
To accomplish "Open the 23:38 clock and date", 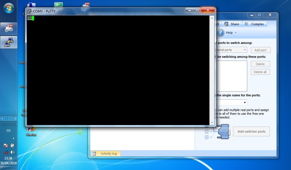I will tap(8, 161).
